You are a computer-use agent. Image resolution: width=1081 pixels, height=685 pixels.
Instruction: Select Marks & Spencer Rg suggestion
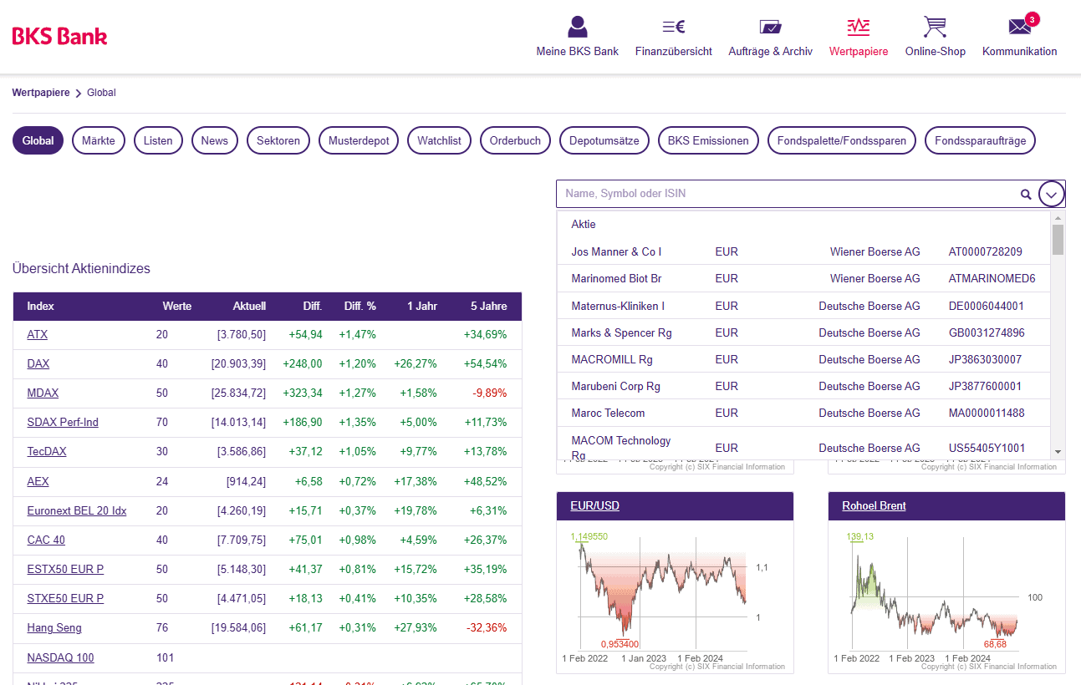pyautogui.click(x=803, y=332)
